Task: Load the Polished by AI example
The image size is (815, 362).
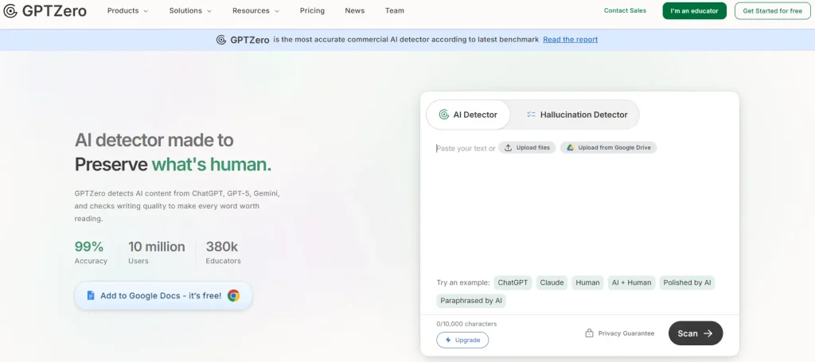Action: pyautogui.click(x=687, y=283)
